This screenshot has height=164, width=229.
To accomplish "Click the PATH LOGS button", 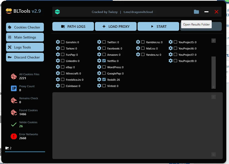I will point(73,26).
